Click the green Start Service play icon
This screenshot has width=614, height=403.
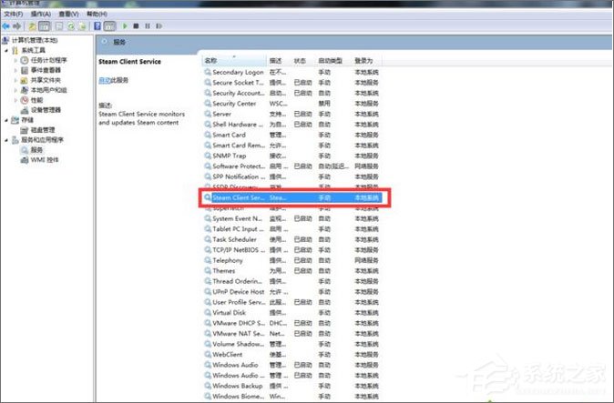[125, 26]
